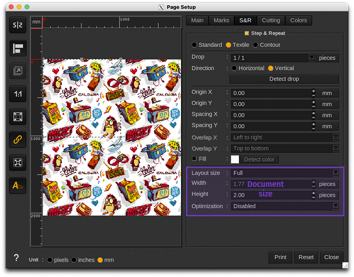Enable the Fill checkbox

(x=194, y=159)
